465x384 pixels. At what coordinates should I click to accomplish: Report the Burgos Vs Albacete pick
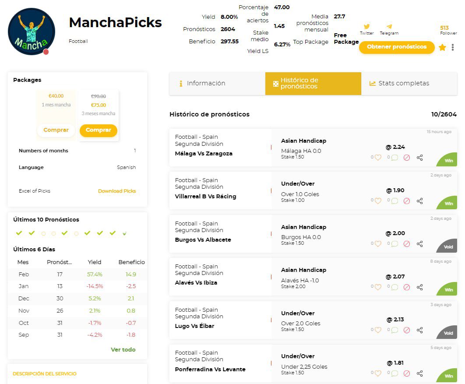point(407,244)
